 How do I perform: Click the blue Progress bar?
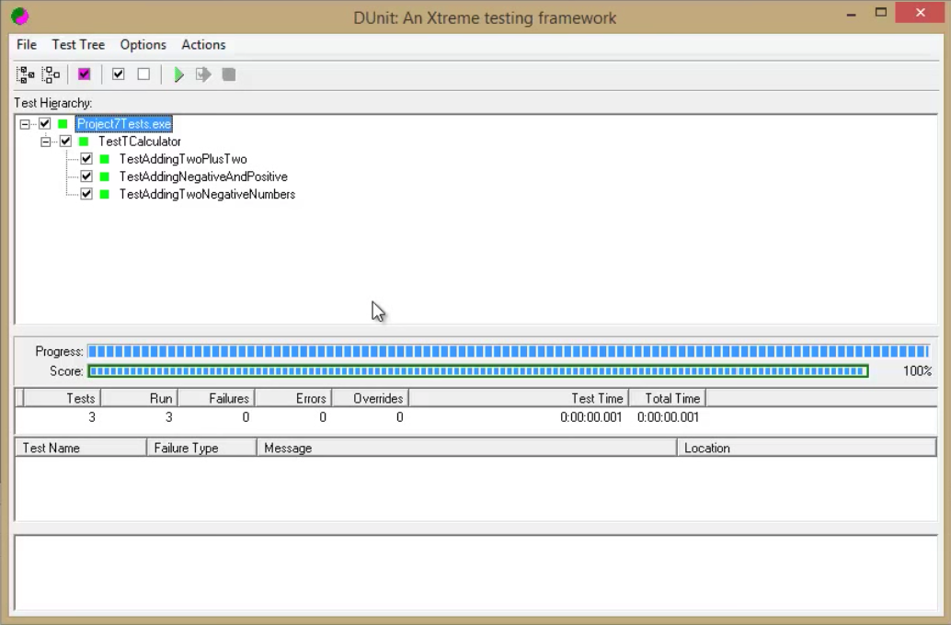coord(509,351)
